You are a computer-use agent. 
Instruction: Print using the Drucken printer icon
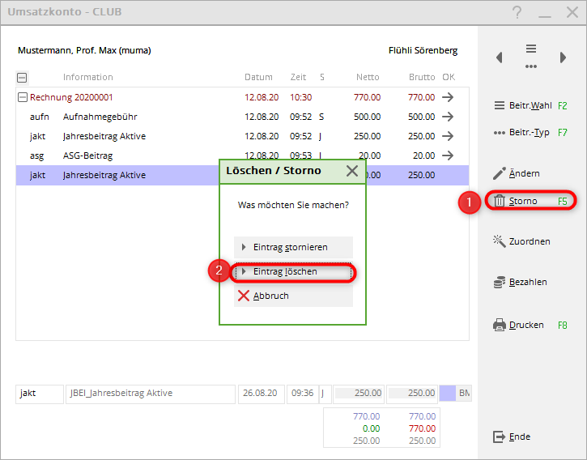pos(500,325)
